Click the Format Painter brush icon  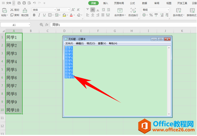click(25, 10)
